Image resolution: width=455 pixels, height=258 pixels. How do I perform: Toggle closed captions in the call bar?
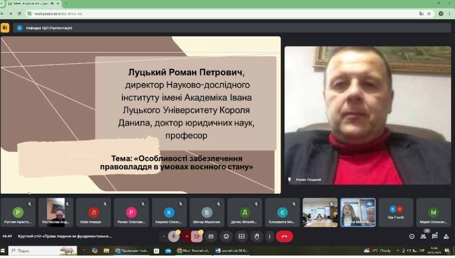tap(211, 236)
